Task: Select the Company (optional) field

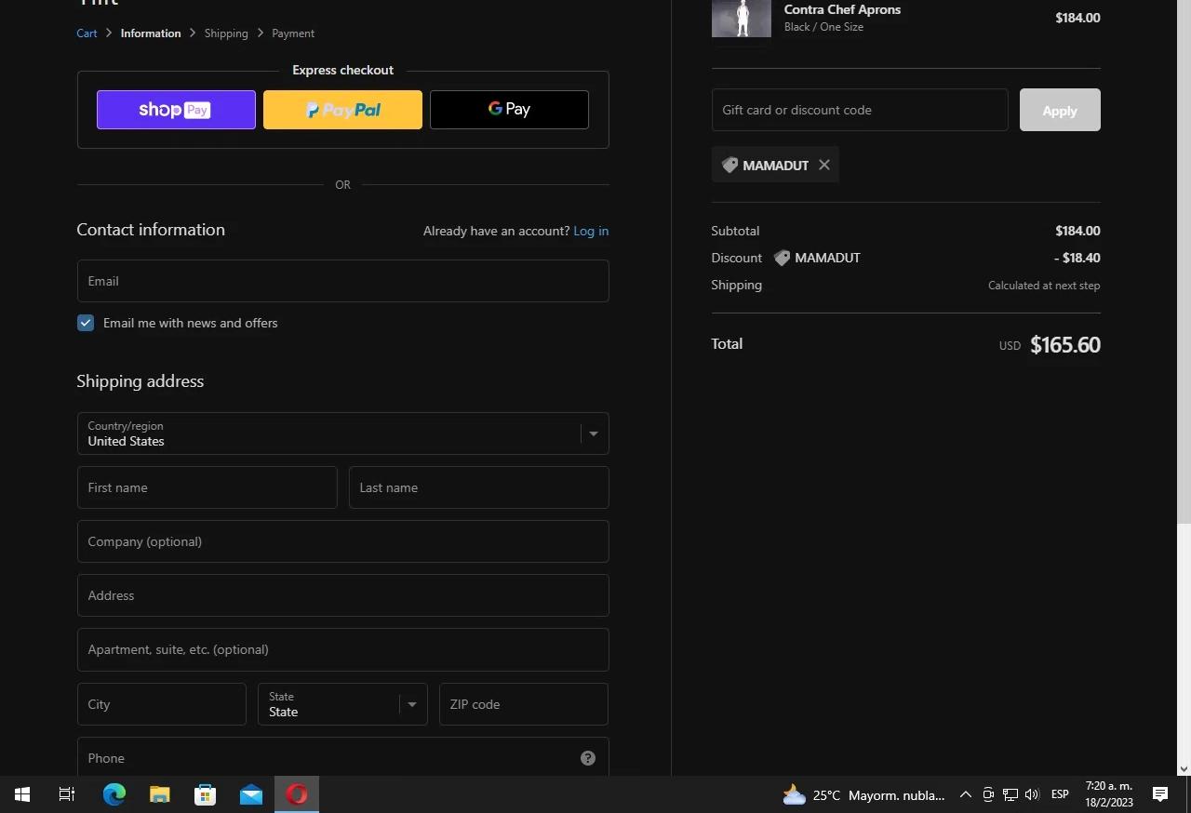Action: click(x=342, y=541)
